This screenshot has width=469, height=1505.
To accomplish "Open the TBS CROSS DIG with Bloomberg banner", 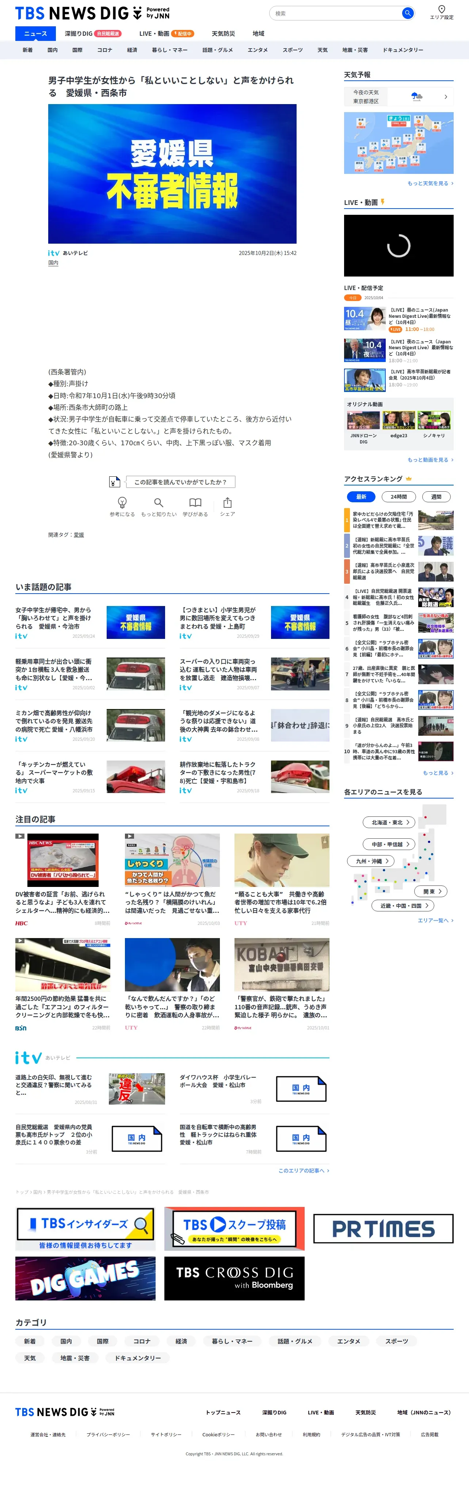I will [x=234, y=1279].
